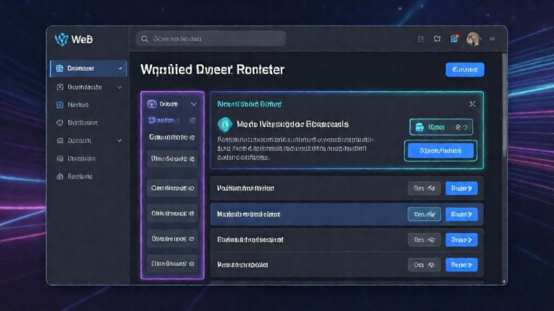Click the magnifier icon in the search bar
Screen dimensions: 554x311
pos(145,39)
